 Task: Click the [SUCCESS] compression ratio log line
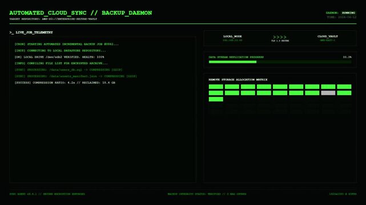[x=65, y=83]
